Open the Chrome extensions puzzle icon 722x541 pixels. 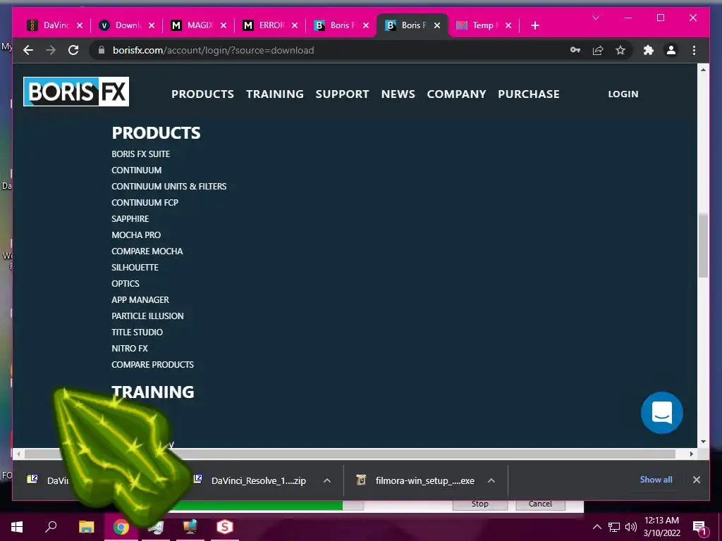[x=649, y=50]
